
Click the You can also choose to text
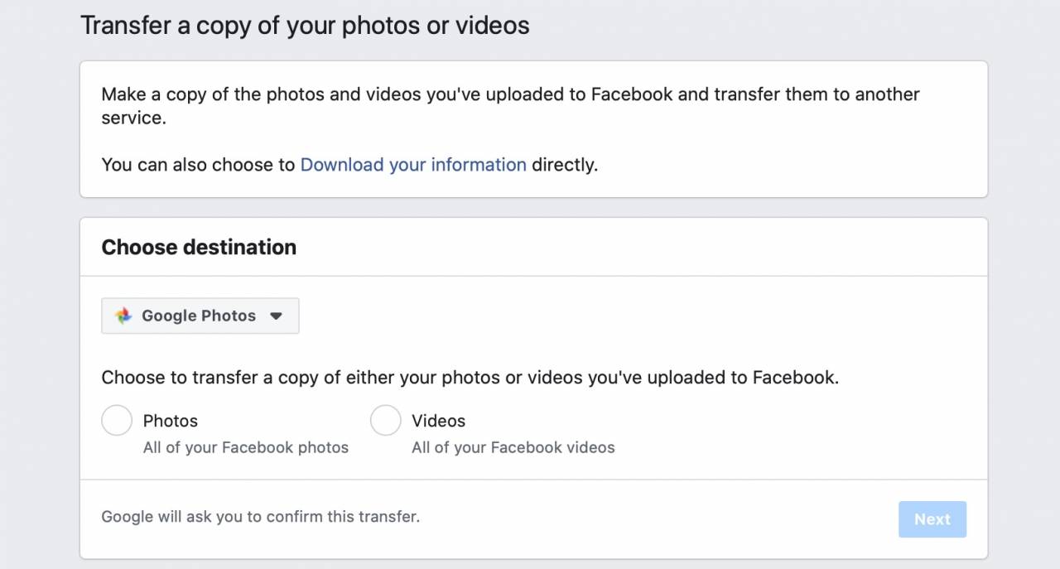[198, 165]
